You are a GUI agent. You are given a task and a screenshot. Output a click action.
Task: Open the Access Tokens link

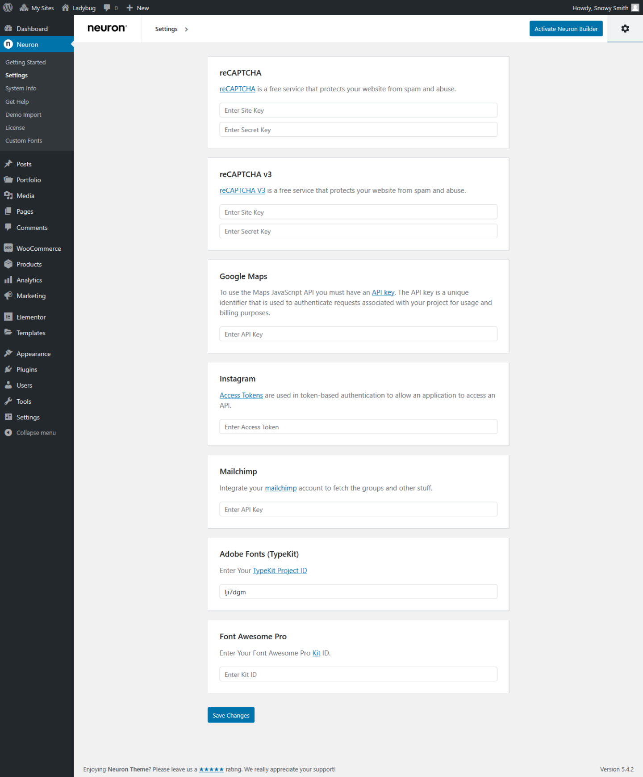tap(241, 395)
